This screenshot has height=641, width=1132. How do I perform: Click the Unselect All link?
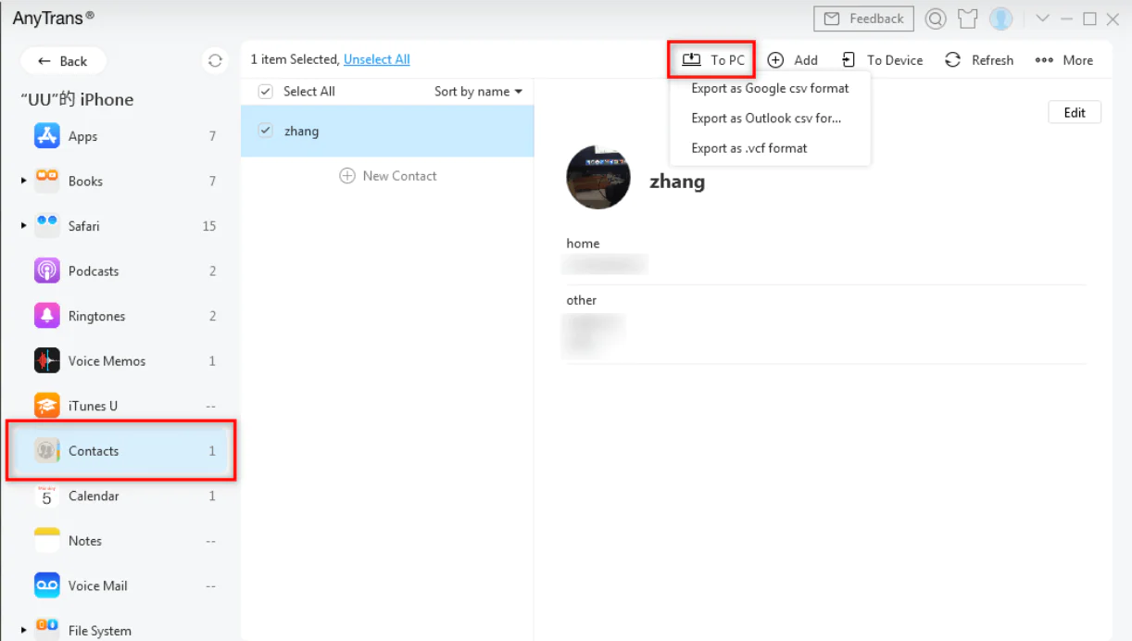coord(377,59)
